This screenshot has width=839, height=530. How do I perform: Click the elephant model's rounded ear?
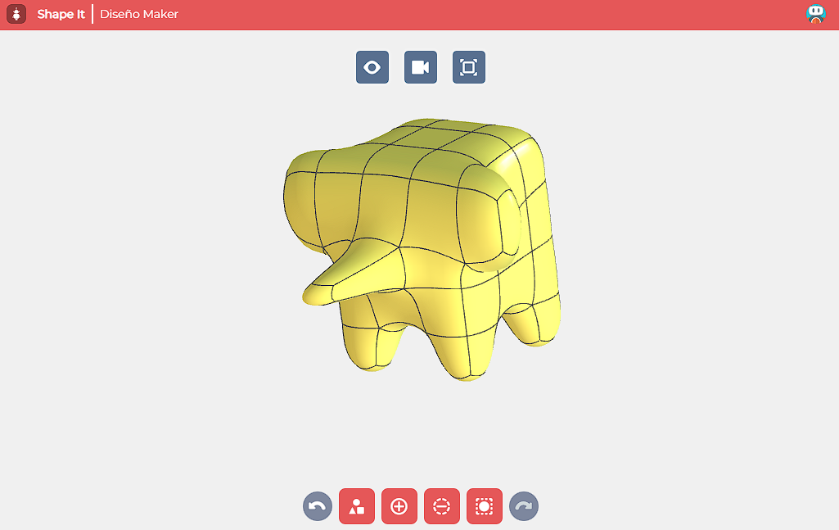[x=488, y=217]
